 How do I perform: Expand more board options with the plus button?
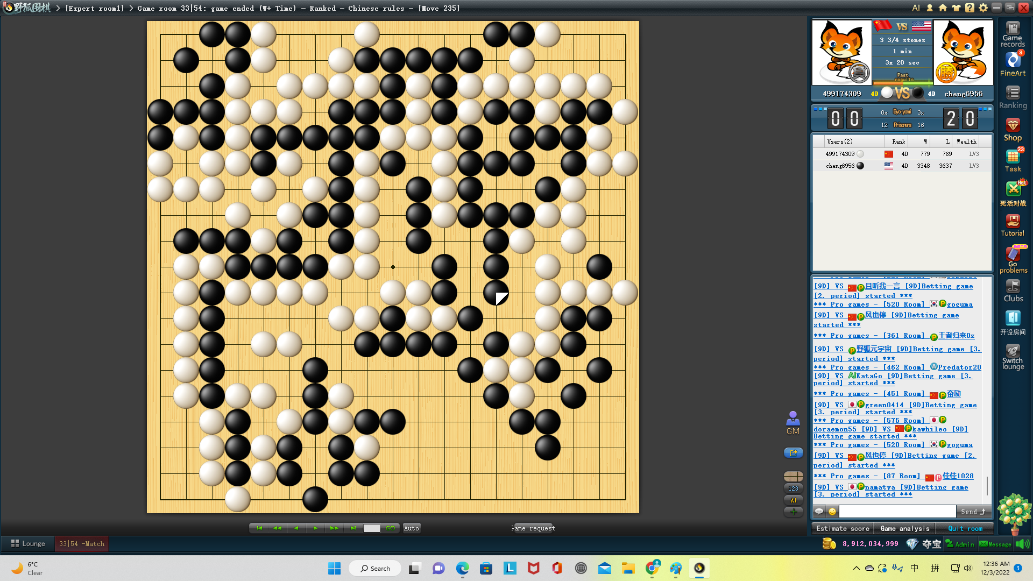click(793, 512)
